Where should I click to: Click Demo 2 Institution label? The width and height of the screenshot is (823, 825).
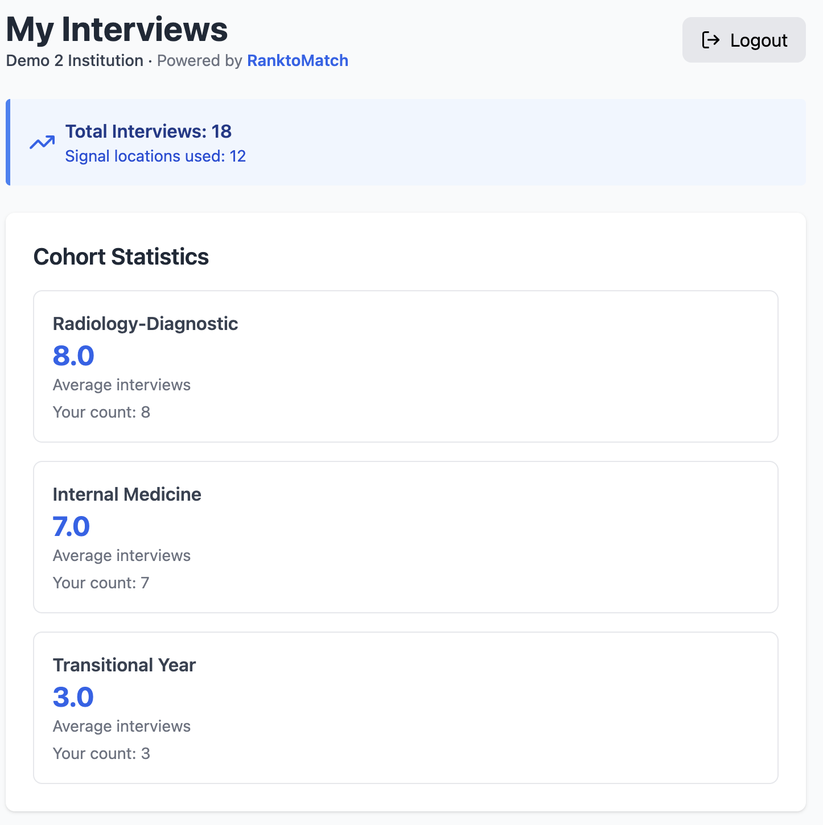[x=75, y=60]
